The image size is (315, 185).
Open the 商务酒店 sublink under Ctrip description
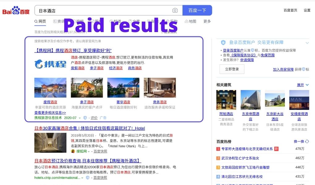135,68
